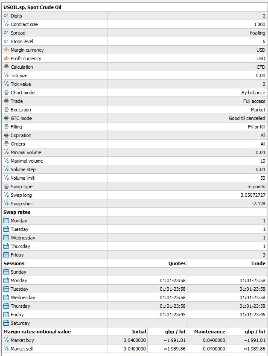Click the Sessions section header
Viewport: 268px width, 356px height.
(14, 263)
